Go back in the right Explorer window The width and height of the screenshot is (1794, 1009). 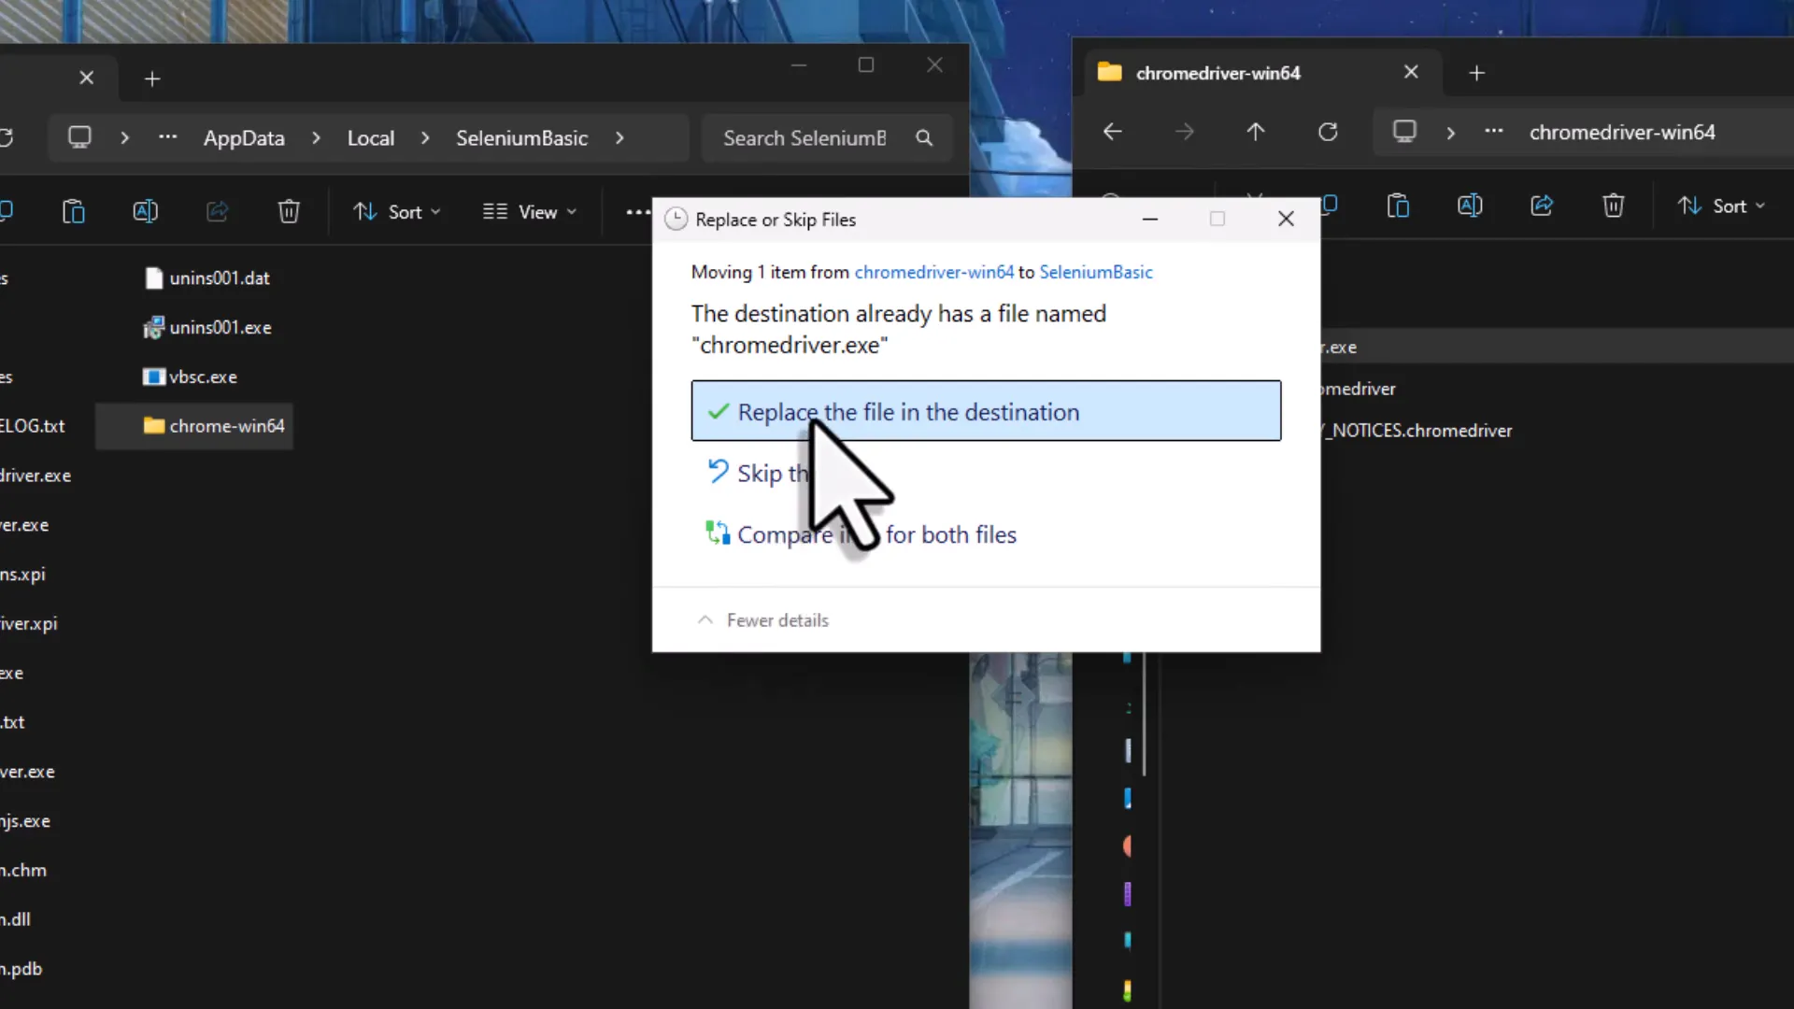1112,132
